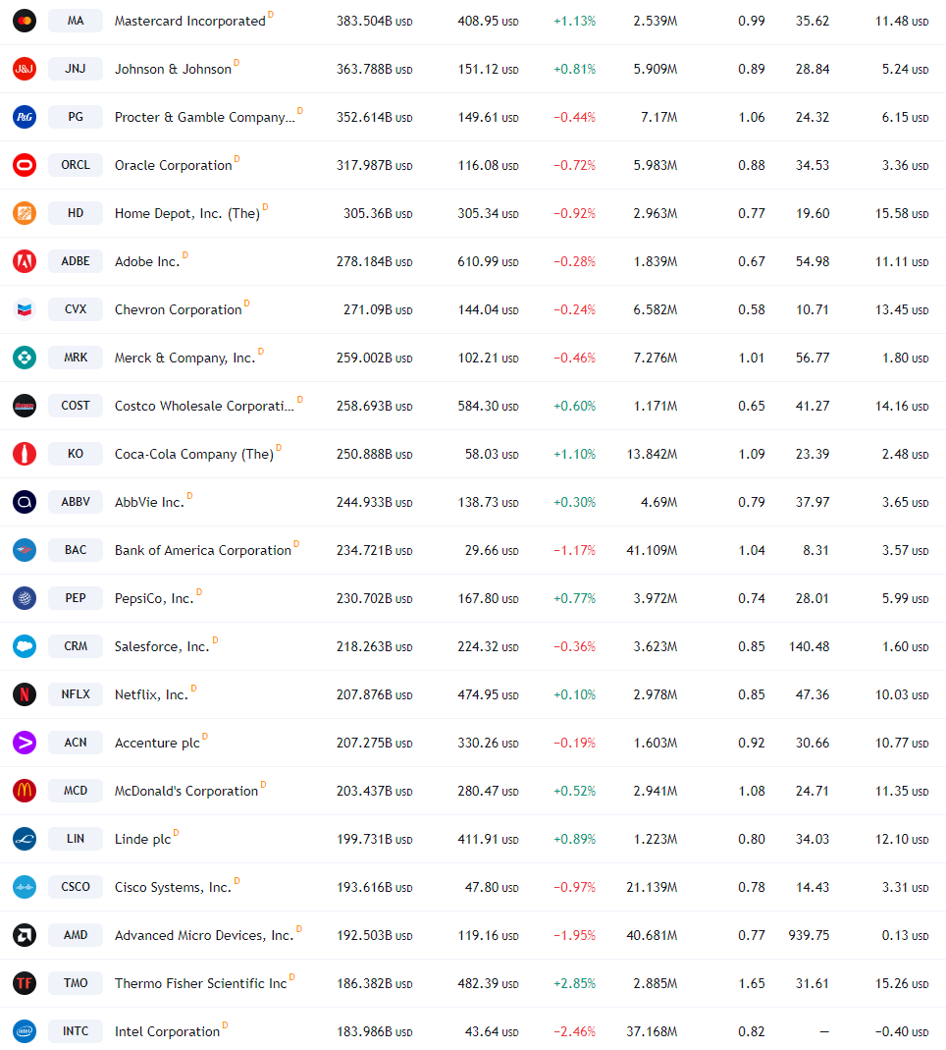The height and width of the screenshot is (1050, 946).
Task: Click the Intel logo icon
Action: [x=25, y=1031]
